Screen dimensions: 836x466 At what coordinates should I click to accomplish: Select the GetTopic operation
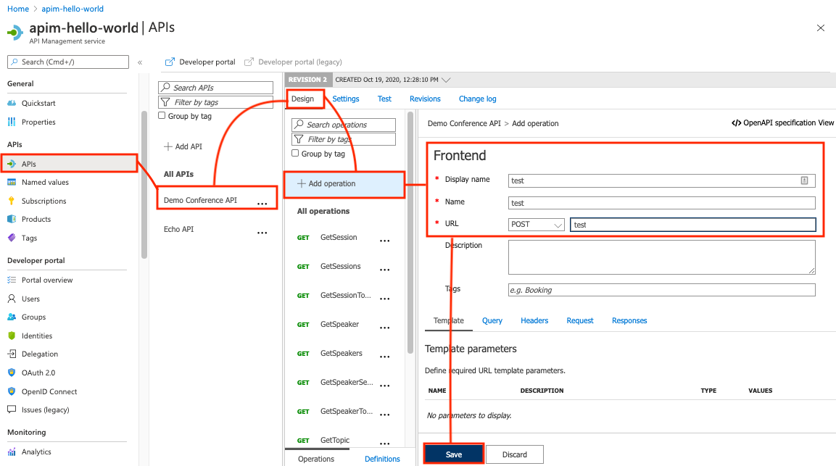coord(335,440)
